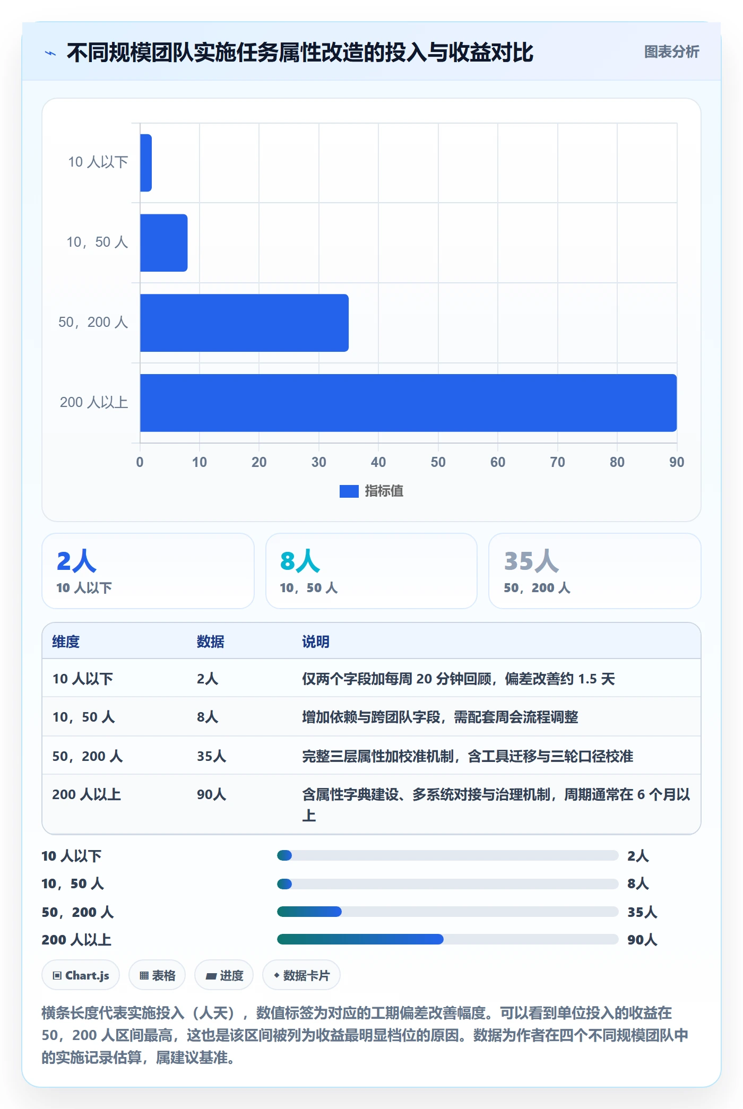Click the 仅两个字段加每周 description
Viewport: 743px width, 1109px height.
[x=459, y=679]
